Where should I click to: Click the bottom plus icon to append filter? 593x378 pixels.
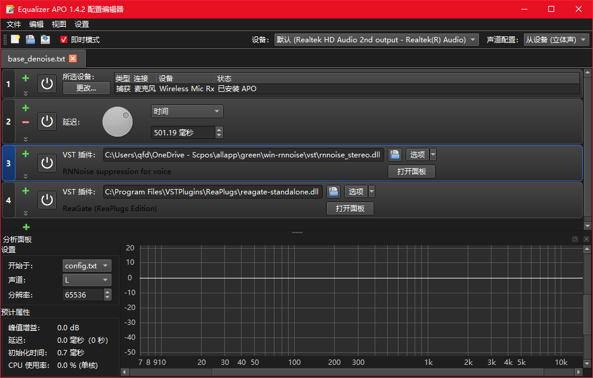point(26,227)
